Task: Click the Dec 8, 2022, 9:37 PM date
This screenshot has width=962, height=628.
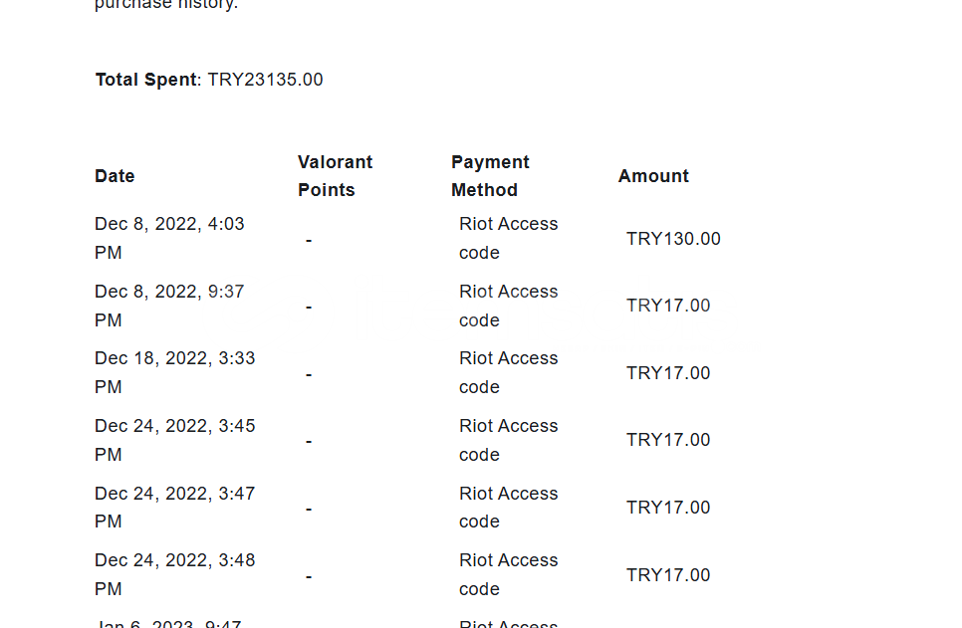Action: click(x=169, y=306)
